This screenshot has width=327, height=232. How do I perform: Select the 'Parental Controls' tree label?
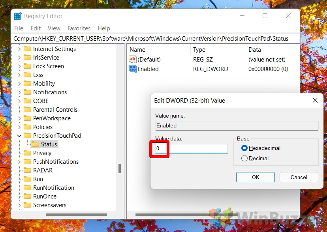click(55, 110)
